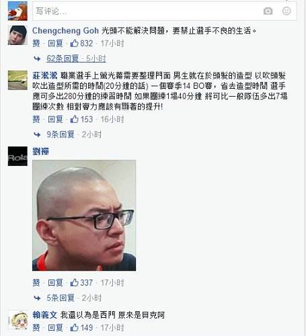The image size is (306, 336).
Task: Click reply arrow icon beside 9条回复
Action: click(37, 134)
